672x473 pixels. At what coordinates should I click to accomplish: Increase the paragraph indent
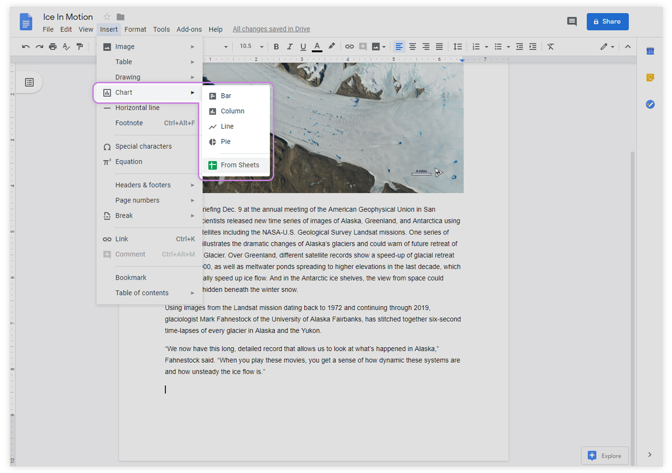click(x=533, y=46)
